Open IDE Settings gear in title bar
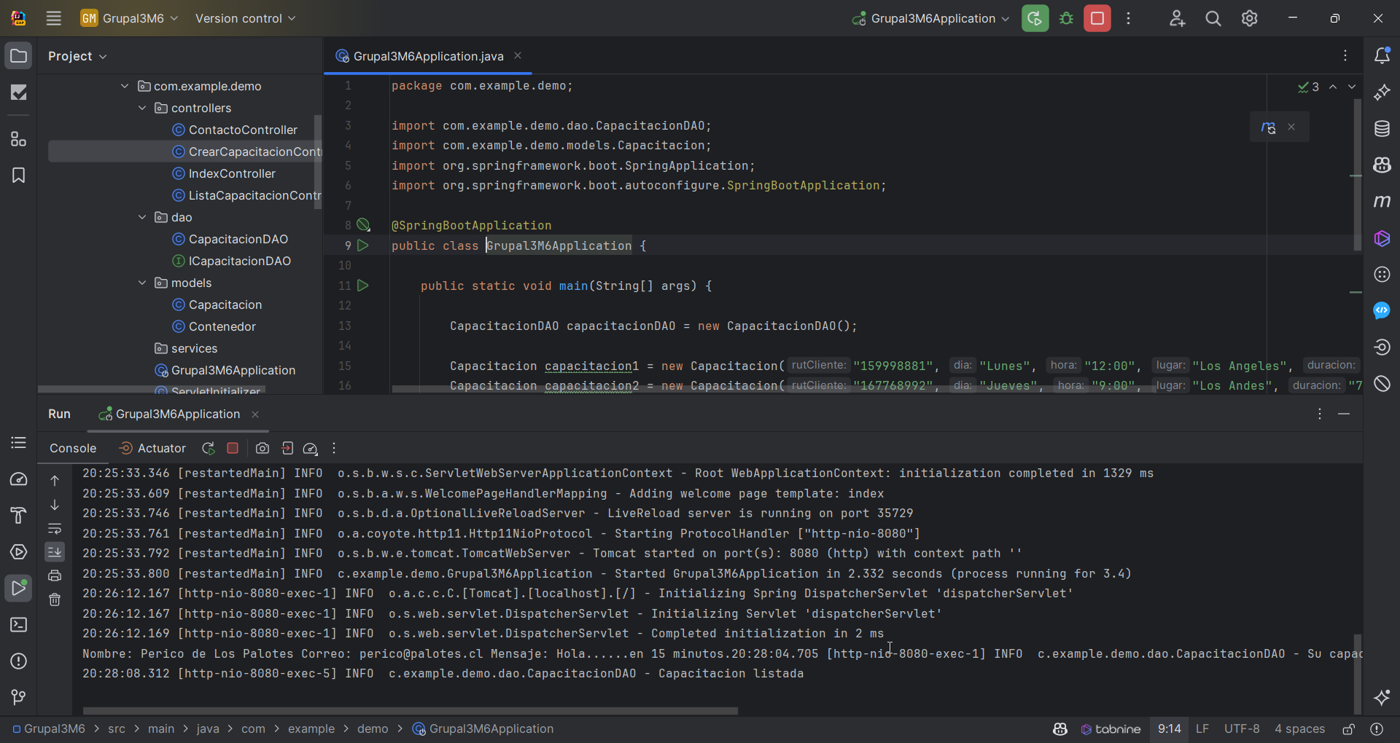The width and height of the screenshot is (1400, 743). (1250, 18)
